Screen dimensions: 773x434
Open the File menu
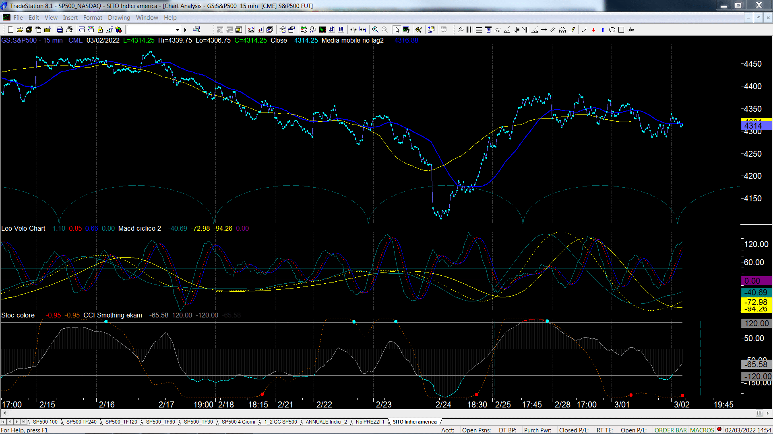click(18, 18)
